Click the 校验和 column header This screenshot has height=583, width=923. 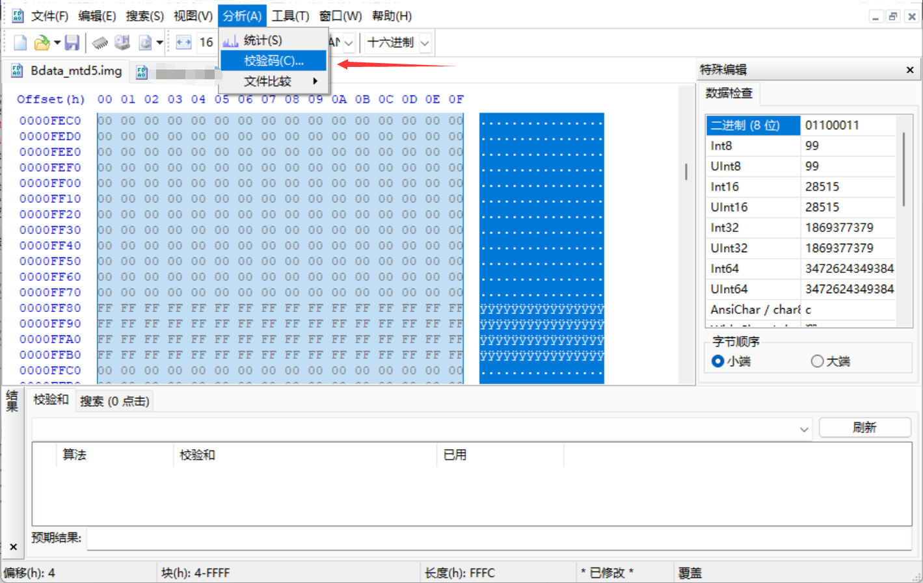[306, 455]
